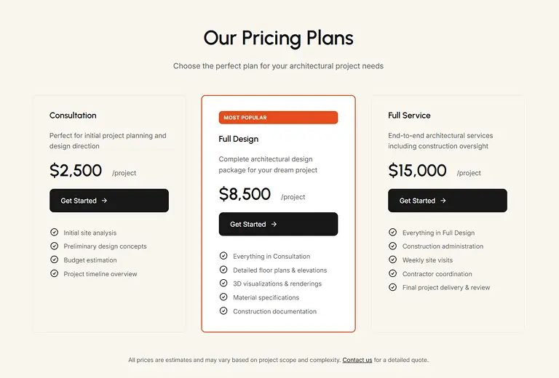
Task: Click checkmark icon beside Final project delivery & review
Action: click(393, 287)
